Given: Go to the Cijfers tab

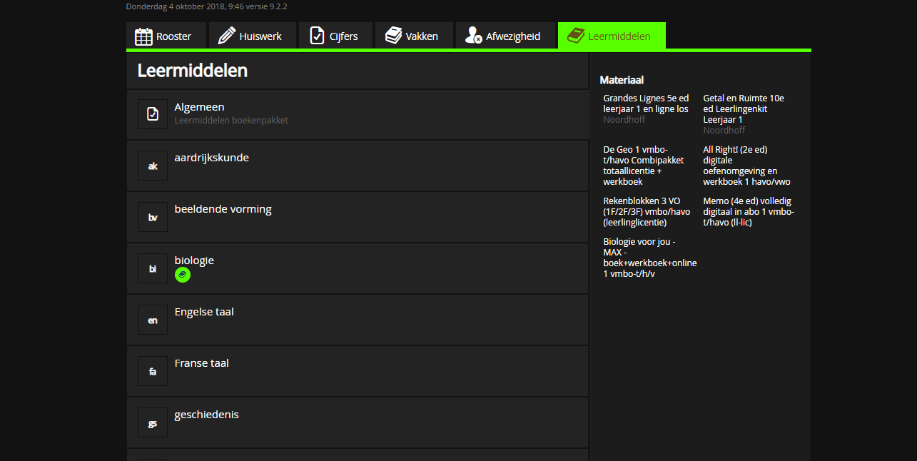Looking at the screenshot, I should click(337, 36).
